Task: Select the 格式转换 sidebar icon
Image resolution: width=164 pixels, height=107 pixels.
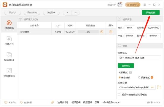Action: click(9, 23)
